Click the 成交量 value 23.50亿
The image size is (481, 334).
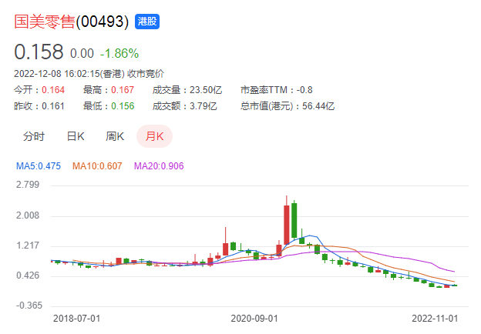pyautogui.click(x=206, y=90)
